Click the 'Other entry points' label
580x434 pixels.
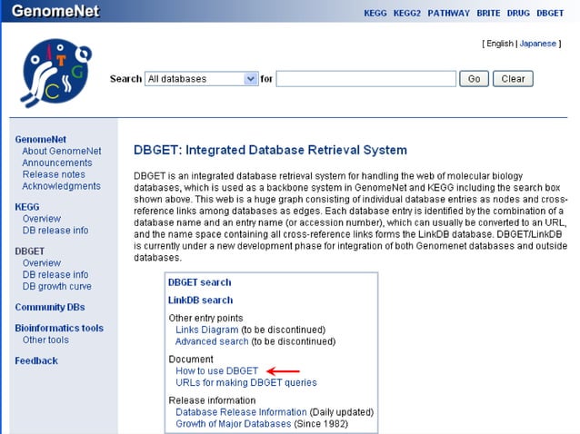(205, 318)
